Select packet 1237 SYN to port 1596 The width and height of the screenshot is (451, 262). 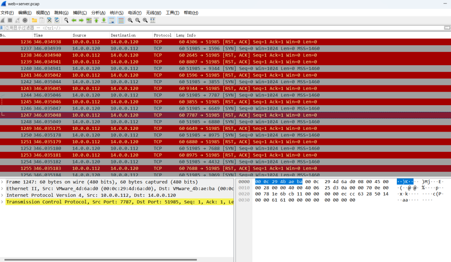(225, 48)
